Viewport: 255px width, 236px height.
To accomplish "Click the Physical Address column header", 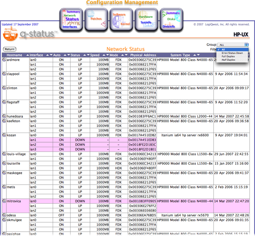I will click(x=143, y=55).
